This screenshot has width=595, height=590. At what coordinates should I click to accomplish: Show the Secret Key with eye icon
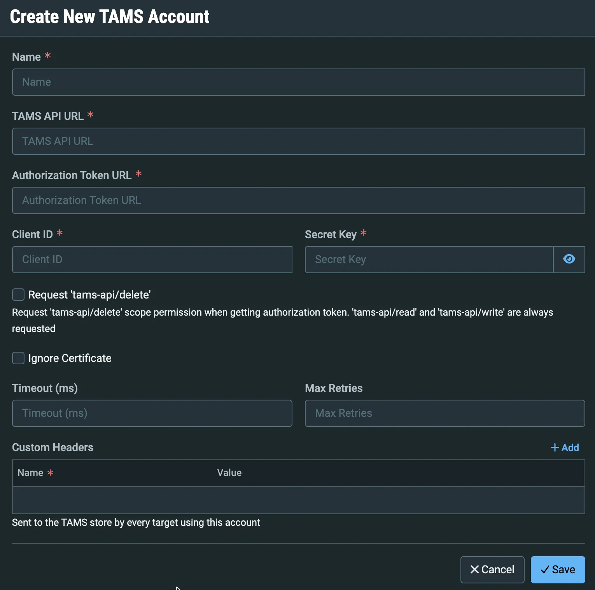coord(569,259)
